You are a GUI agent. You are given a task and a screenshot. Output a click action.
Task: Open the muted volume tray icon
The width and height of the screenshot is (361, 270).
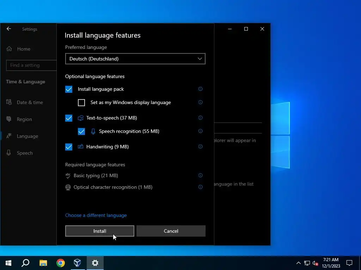pos(315,263)
